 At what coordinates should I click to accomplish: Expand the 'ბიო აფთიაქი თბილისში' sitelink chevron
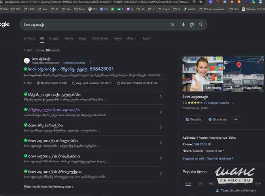click(x=161, y=143)
